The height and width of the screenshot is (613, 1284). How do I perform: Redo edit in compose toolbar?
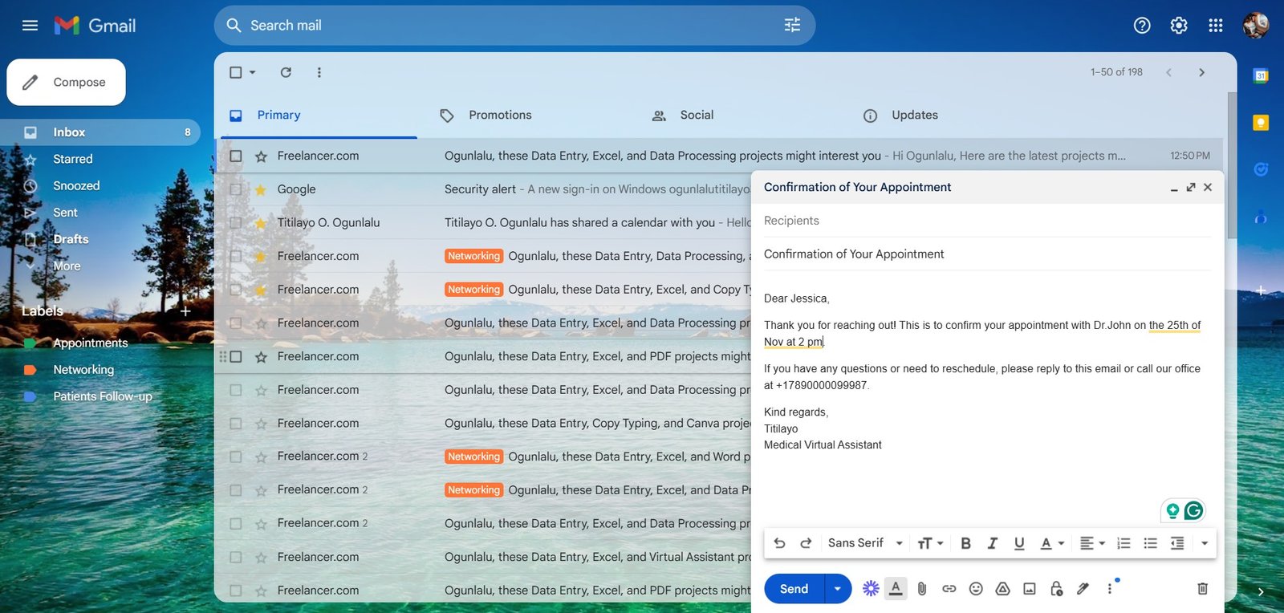[x=806, y=543]
